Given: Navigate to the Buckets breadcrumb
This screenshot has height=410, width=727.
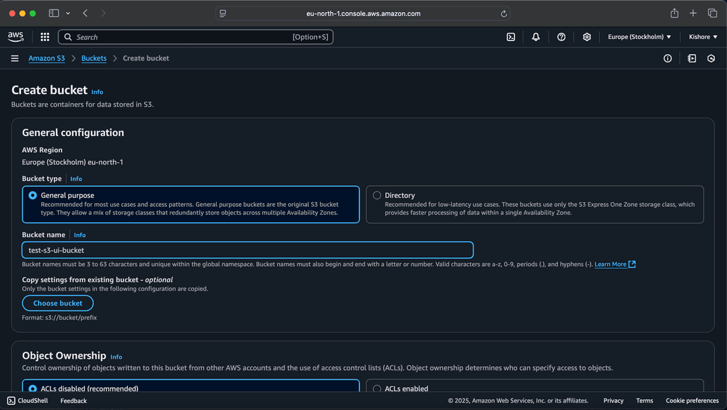Looking at the screenshot, I should (94, 59).
